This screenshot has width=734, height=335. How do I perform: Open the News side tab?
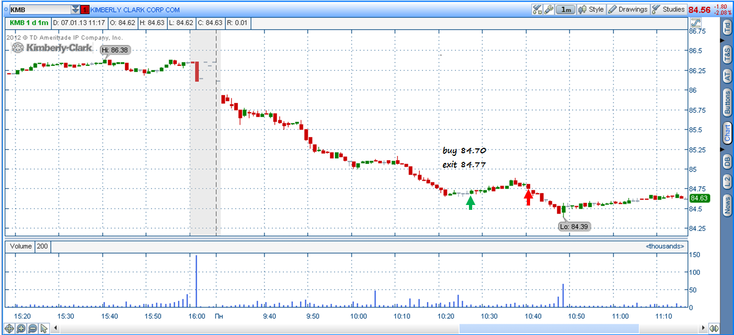coord(727,205)
